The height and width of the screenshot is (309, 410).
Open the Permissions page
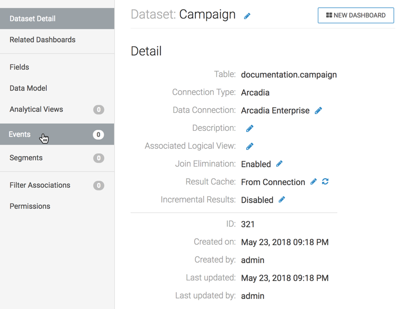[x=30, y=206]
